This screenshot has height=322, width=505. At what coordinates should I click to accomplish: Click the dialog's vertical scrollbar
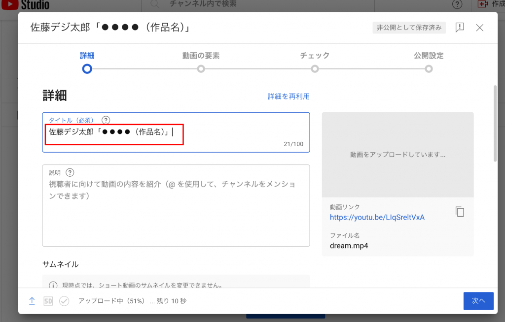(495, 123)
